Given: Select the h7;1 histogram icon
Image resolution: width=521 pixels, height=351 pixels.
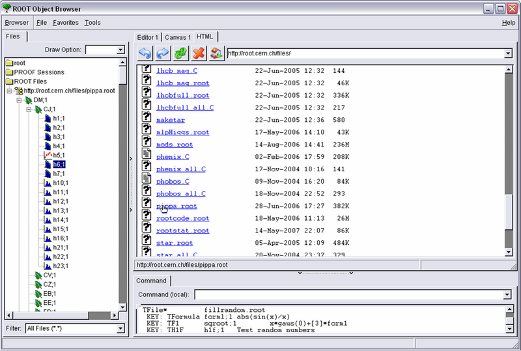Looking at the screenshot, I should 48,173.
